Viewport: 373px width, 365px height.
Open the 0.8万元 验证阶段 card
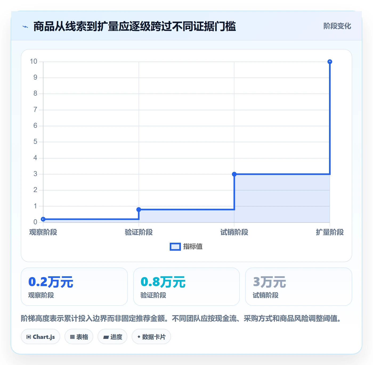(186, 287)
